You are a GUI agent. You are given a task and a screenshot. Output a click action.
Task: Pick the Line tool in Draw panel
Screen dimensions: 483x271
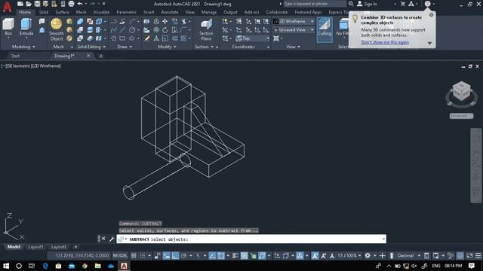tap(122, 30)
